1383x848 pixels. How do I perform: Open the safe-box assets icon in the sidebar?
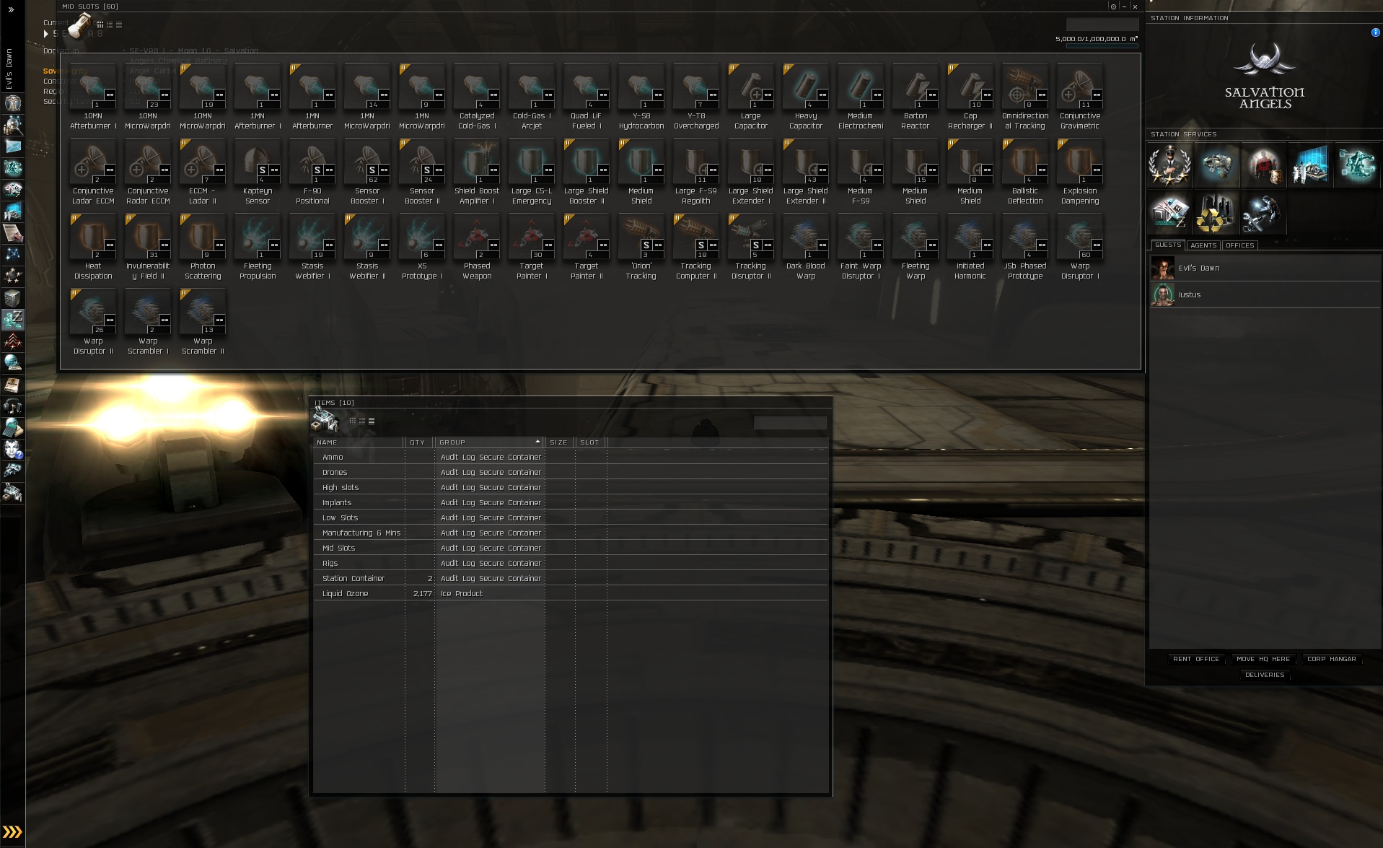13,298
